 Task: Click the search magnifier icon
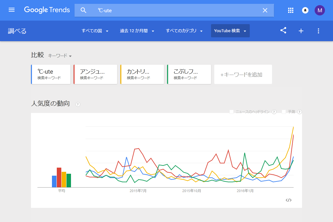84,10
